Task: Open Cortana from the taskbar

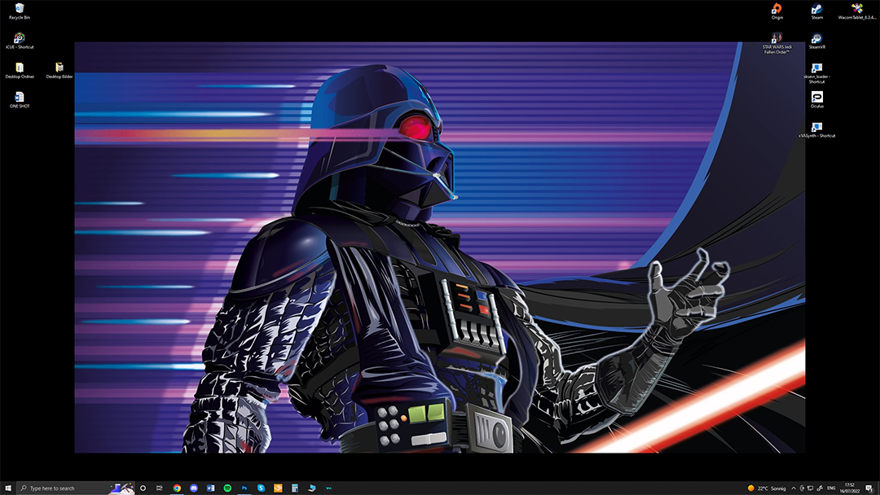Action: 143,488
